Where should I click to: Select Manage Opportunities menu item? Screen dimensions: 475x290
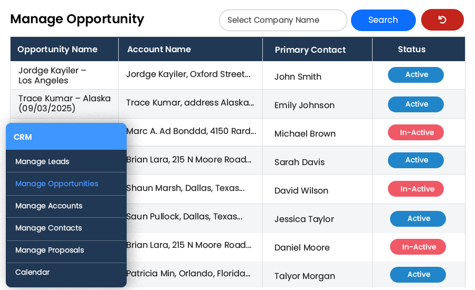(66, 183)
